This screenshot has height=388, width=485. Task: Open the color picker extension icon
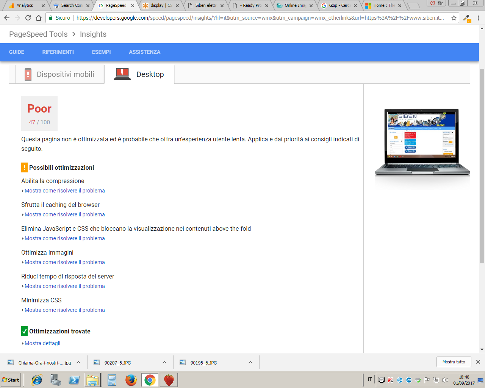point(467,18)
